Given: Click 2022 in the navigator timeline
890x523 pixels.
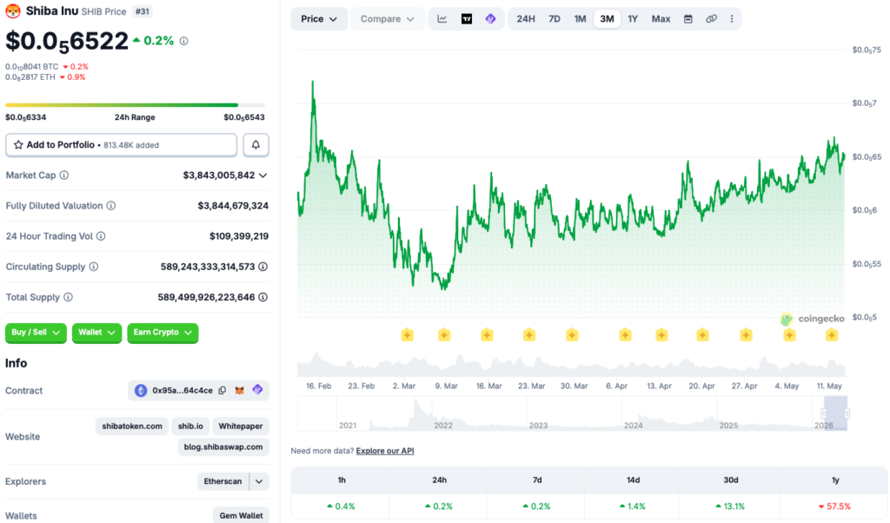Looking at the screenshot, I should click(443, 426).
